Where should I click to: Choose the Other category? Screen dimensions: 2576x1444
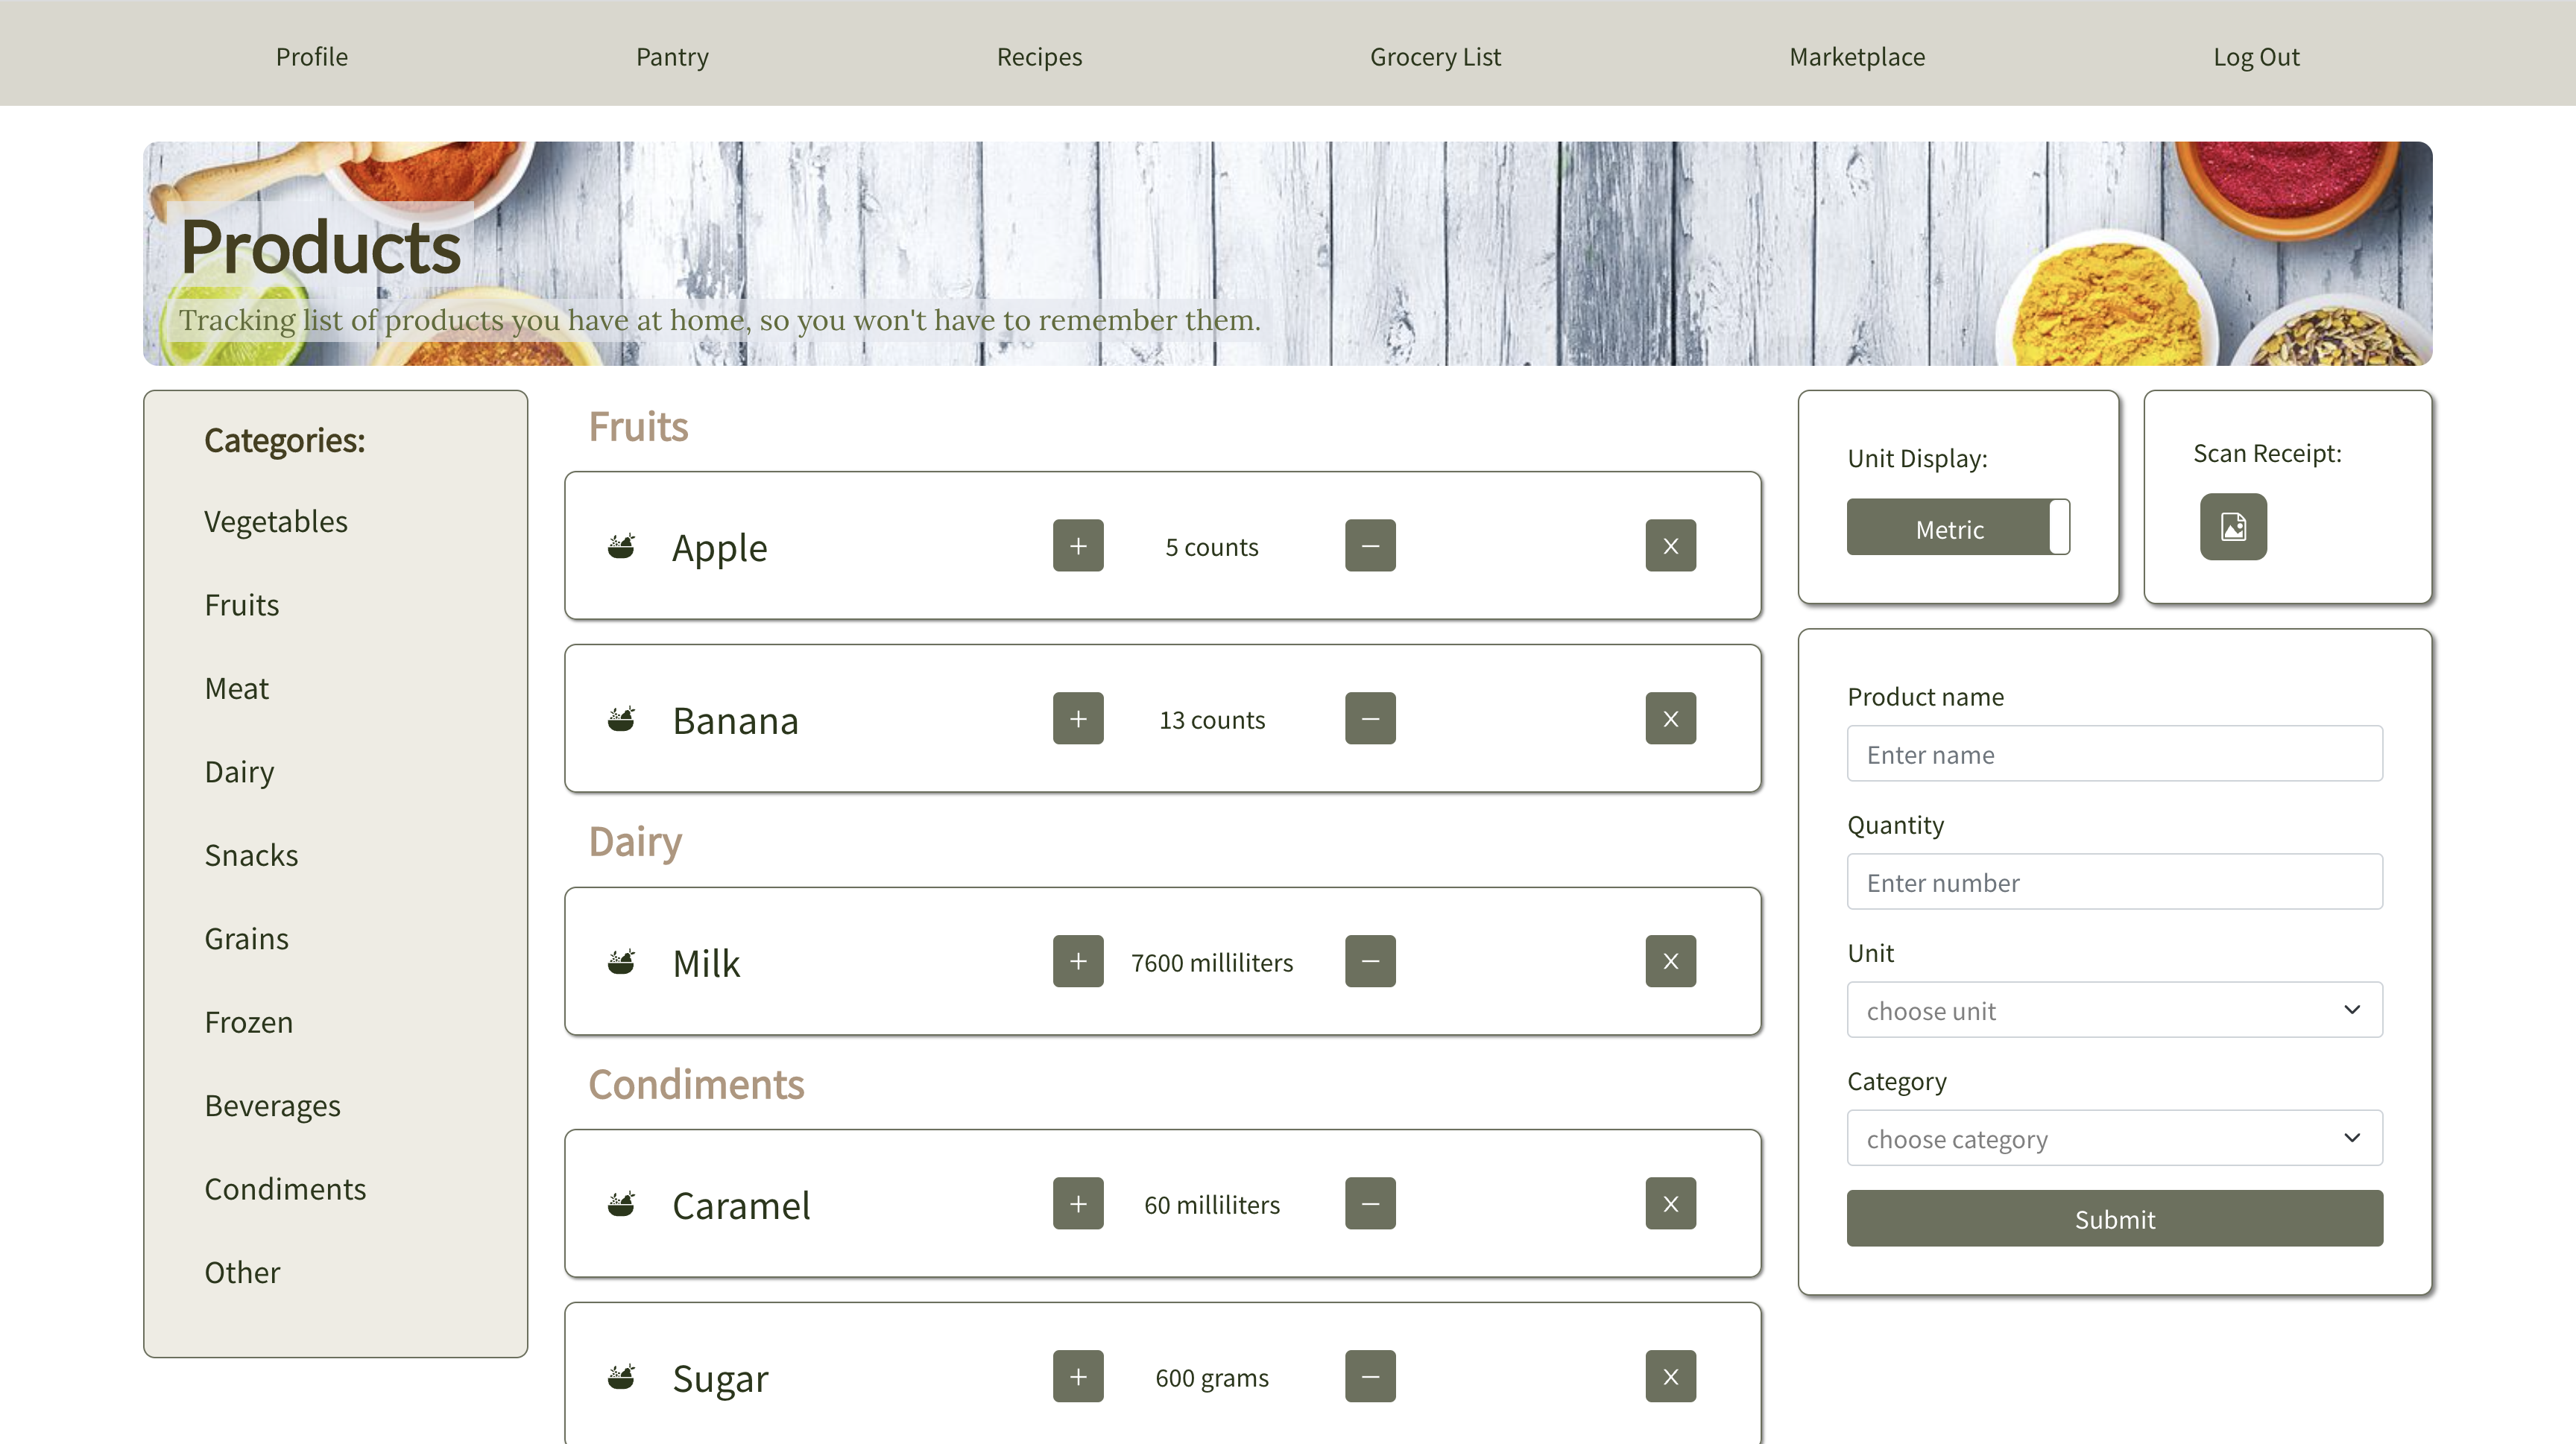tap(242, 1273)
